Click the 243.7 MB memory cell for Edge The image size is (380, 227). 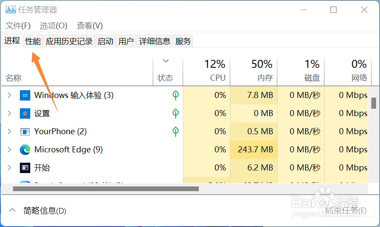254,150
